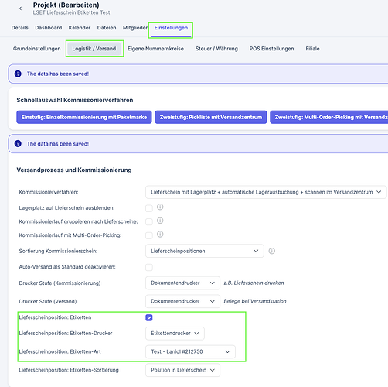This screenshot has height=387, width=388.
Task: Switch to the Dashboard tab
Action: 49,28
